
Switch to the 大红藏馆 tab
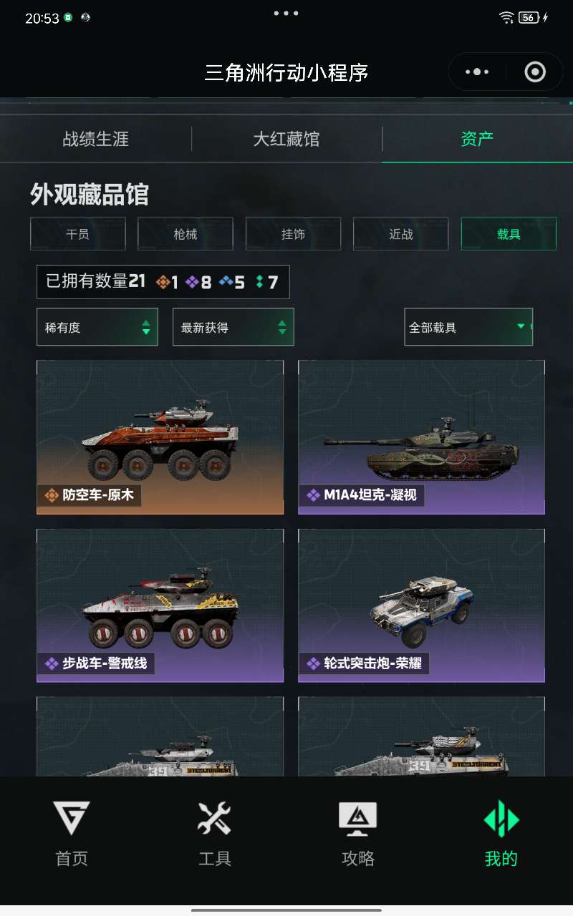coord(286,139)
